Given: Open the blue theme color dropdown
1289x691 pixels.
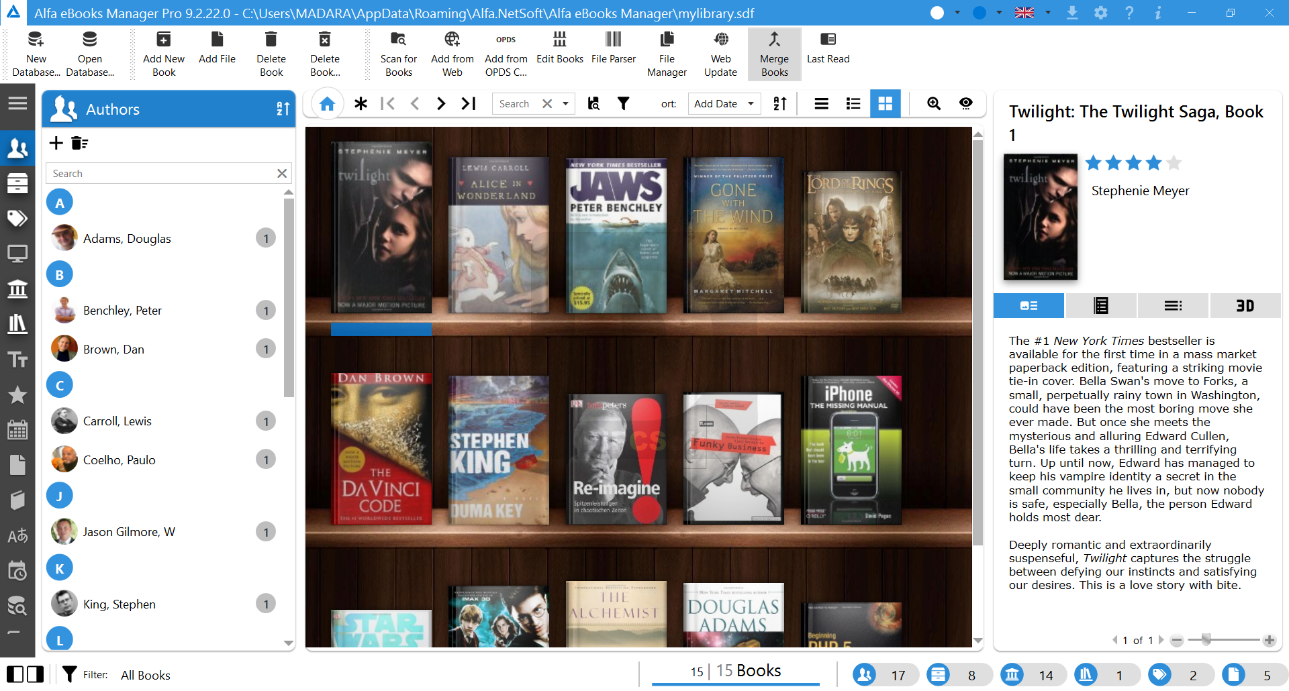Looking at the screenshot, I should pos(999,13).
